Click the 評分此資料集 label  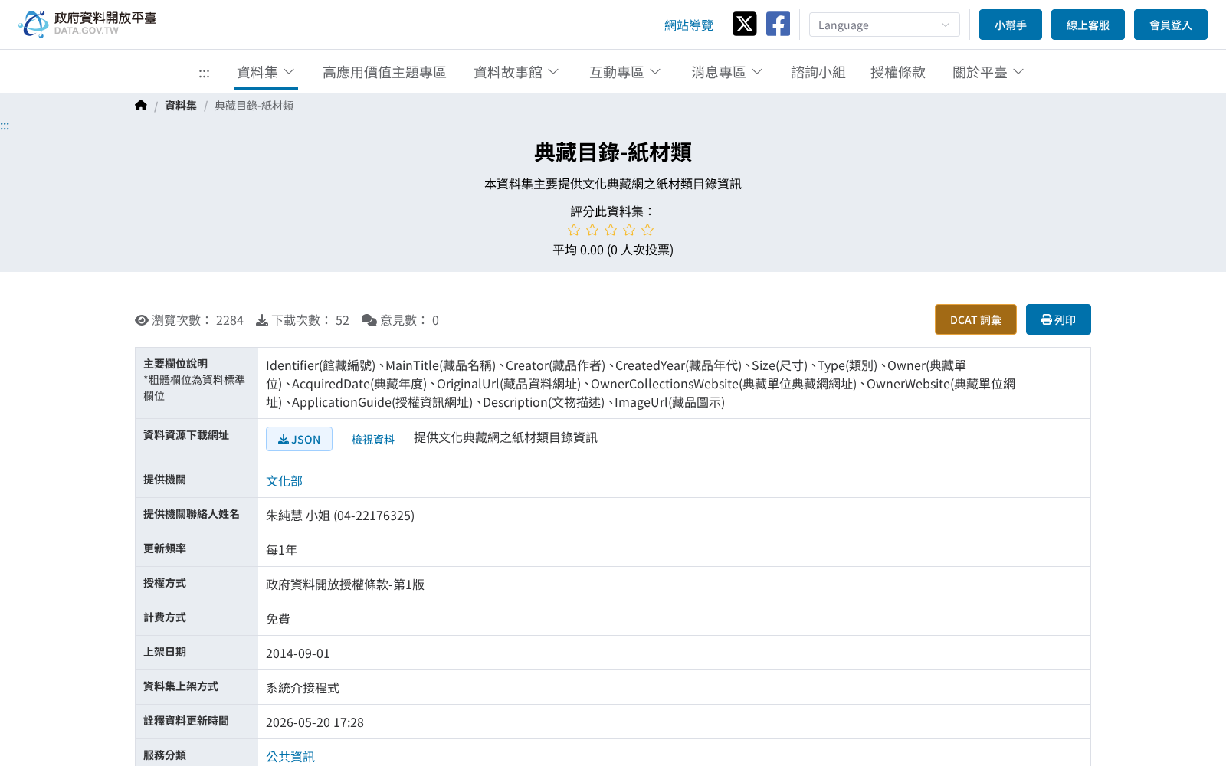click(x=613, y=211)
